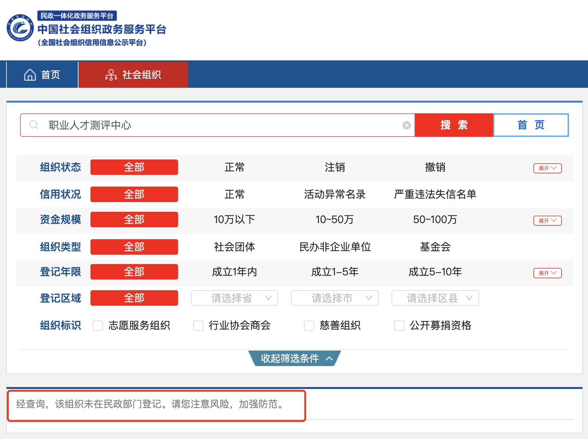Click the home icon in navigation bar

(x=30, y=75)
